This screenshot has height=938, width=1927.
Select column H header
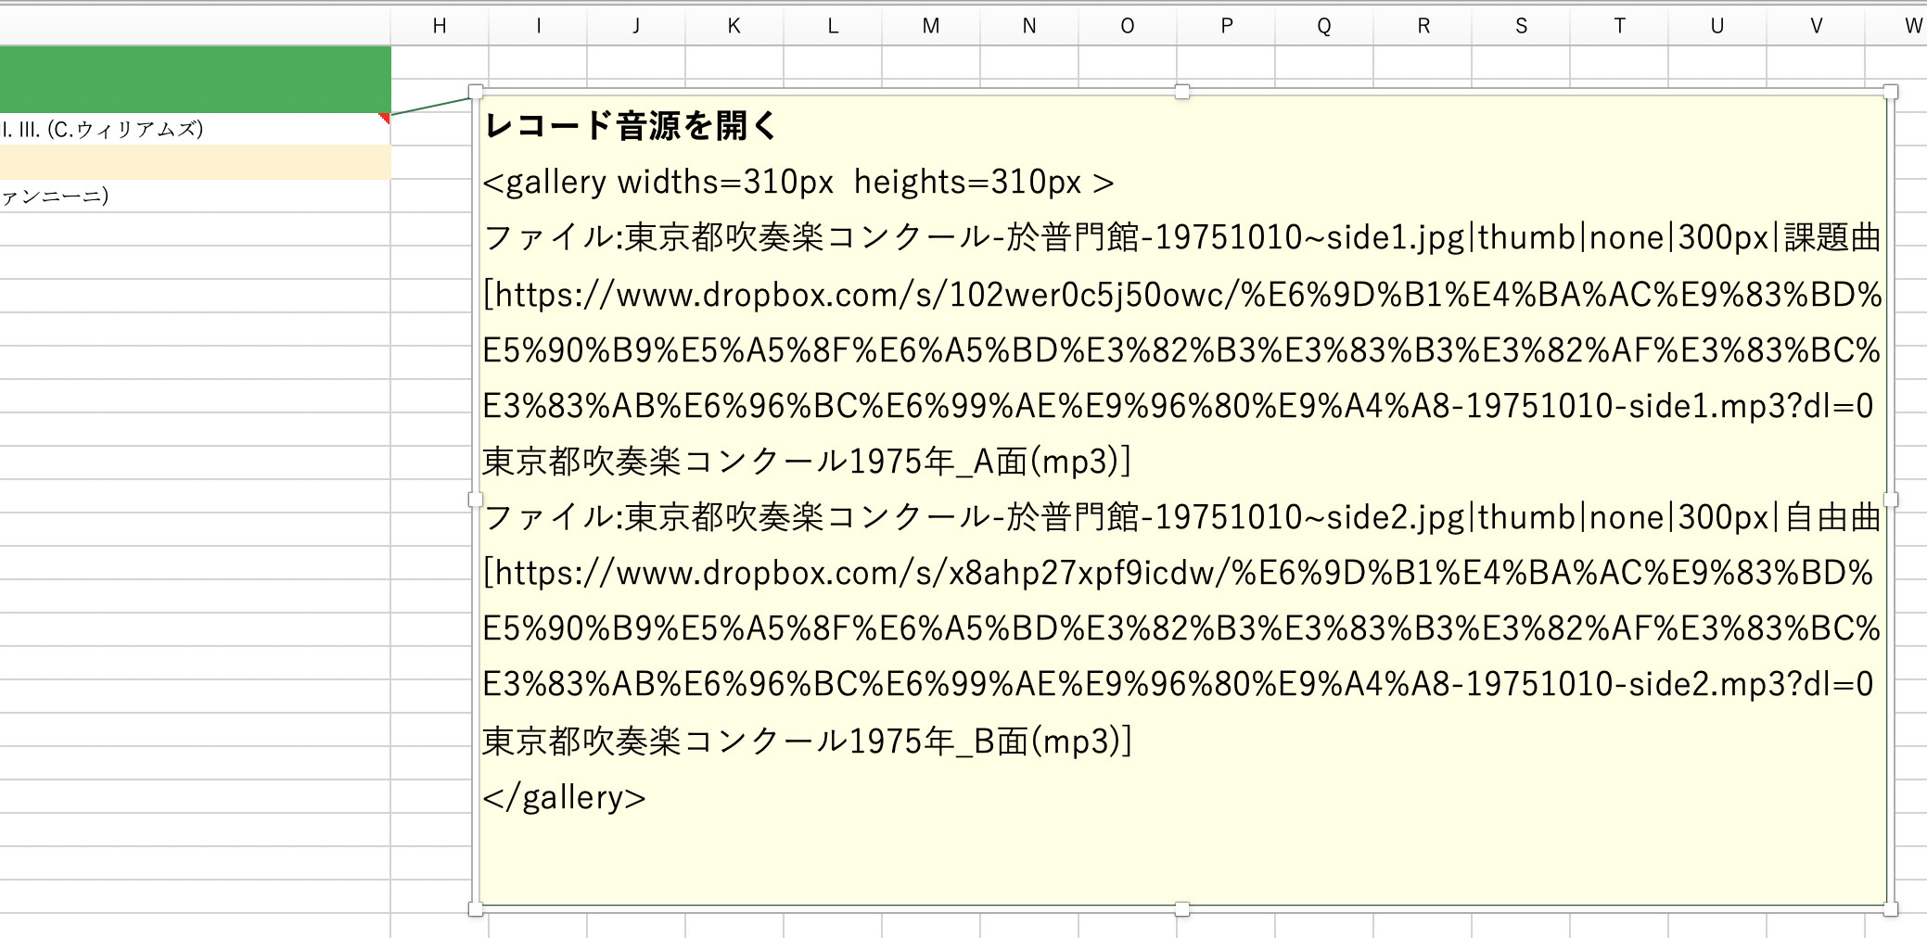pos(440,26)
